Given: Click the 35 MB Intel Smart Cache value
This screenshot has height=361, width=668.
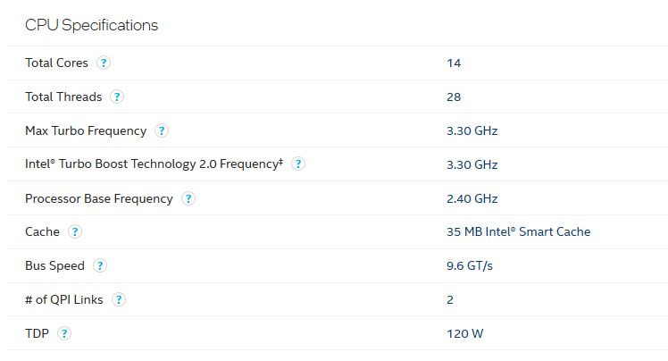Looking at the screenshot, I should [x=519, y=231].
